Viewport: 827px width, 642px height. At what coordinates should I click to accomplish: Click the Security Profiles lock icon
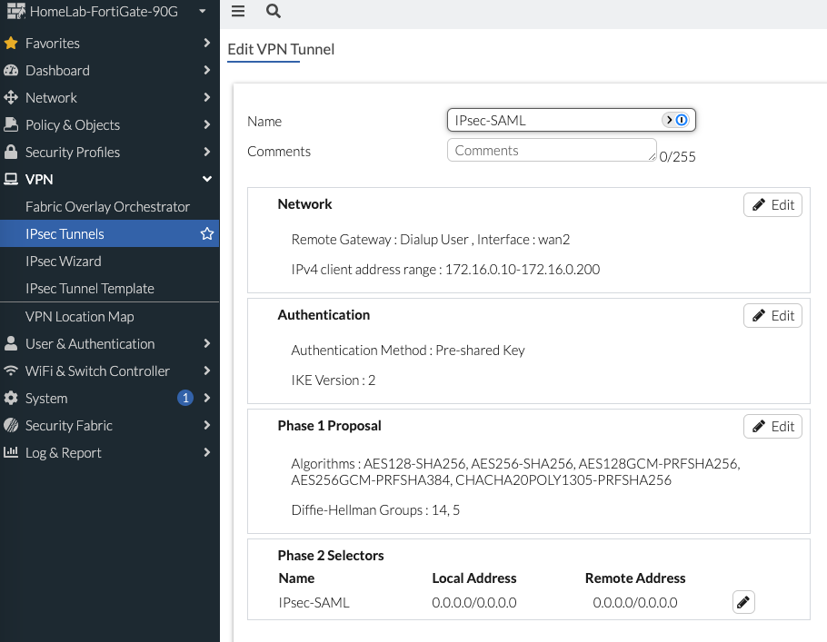click(14, 152)
